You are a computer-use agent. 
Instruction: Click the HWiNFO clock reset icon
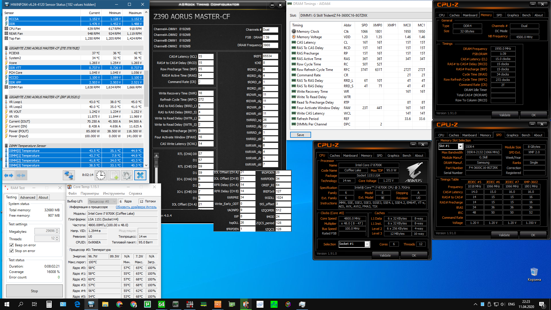(x=101, y=175)
